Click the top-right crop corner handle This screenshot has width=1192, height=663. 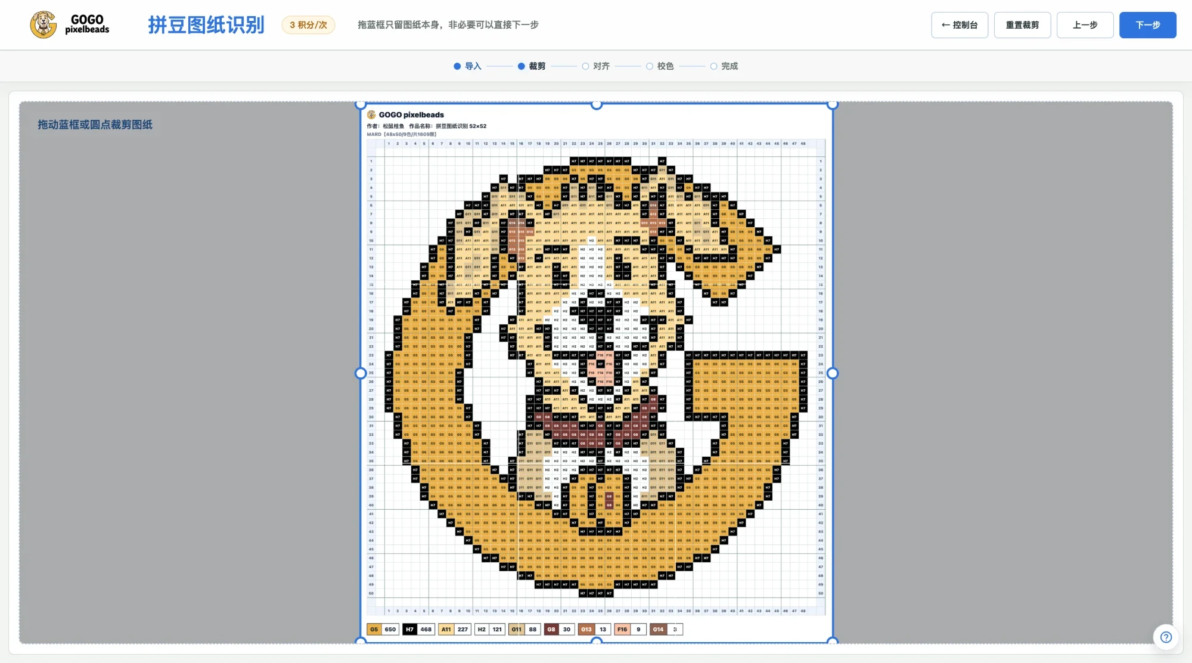[x=833, y=104]
